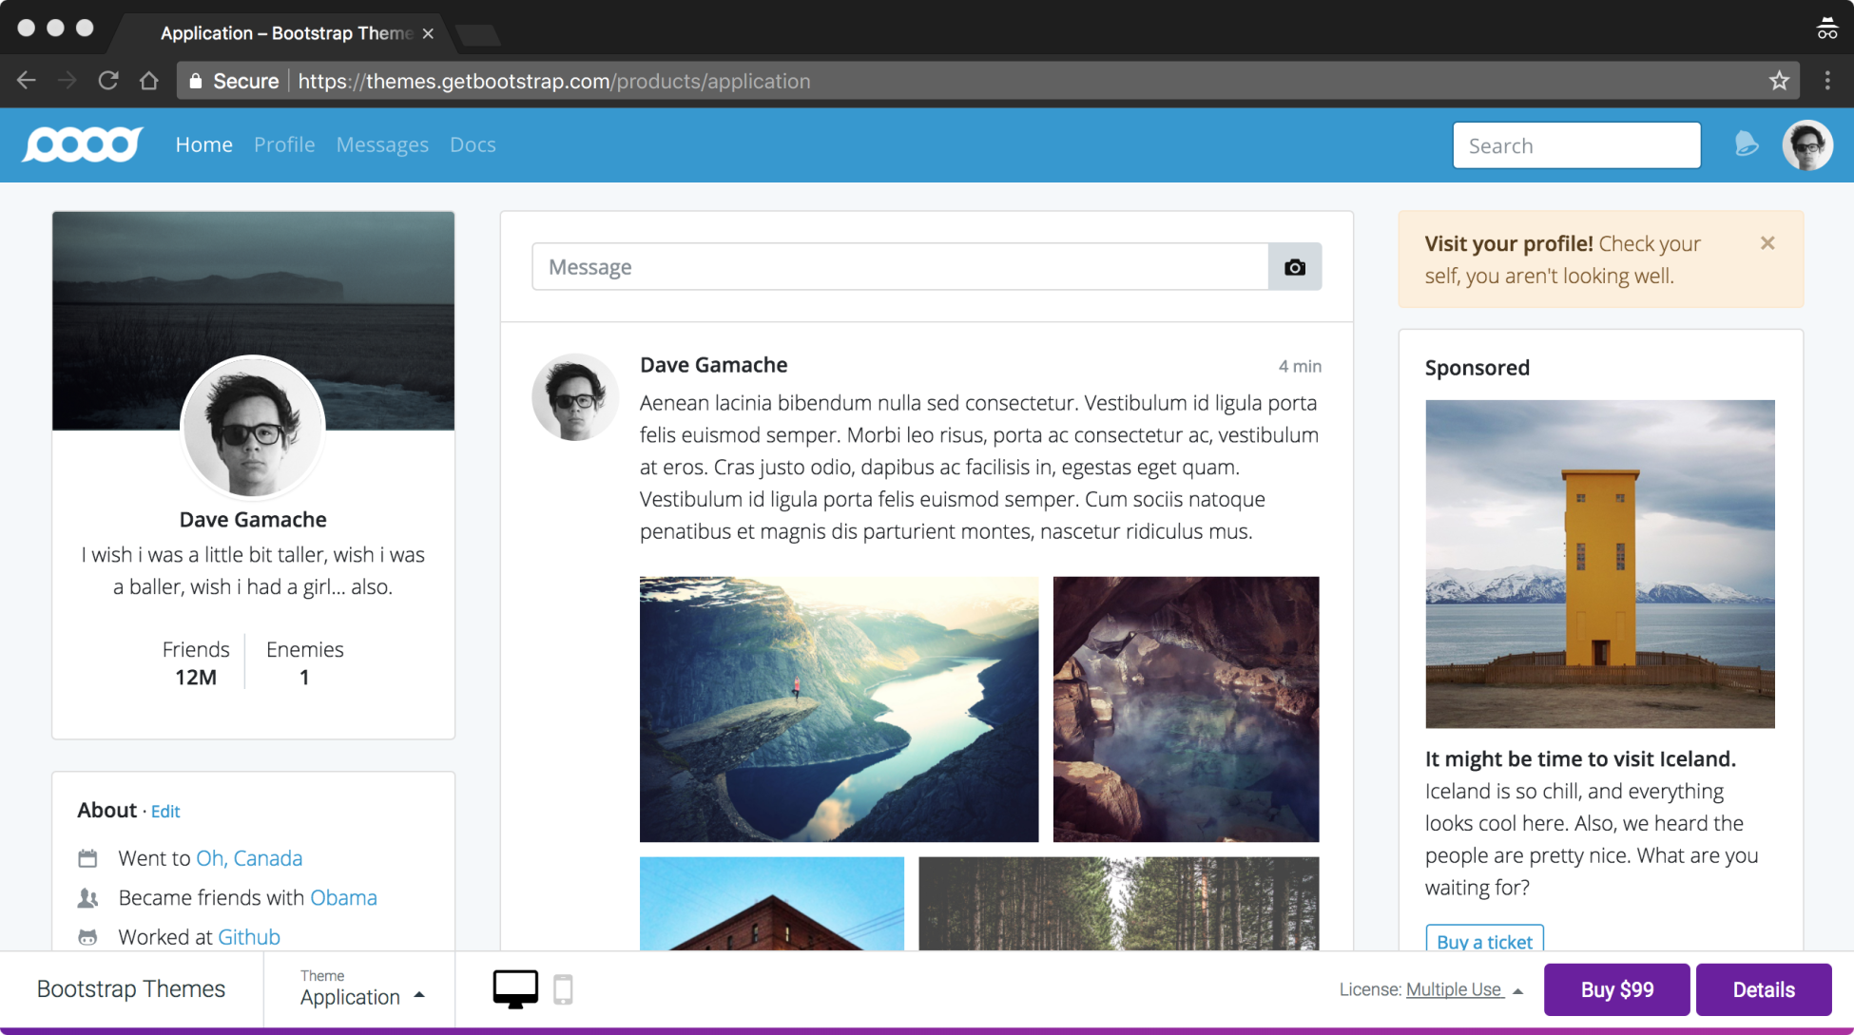Reload the page using refresh icon
1854x1035 pixels.
point(108,81)
